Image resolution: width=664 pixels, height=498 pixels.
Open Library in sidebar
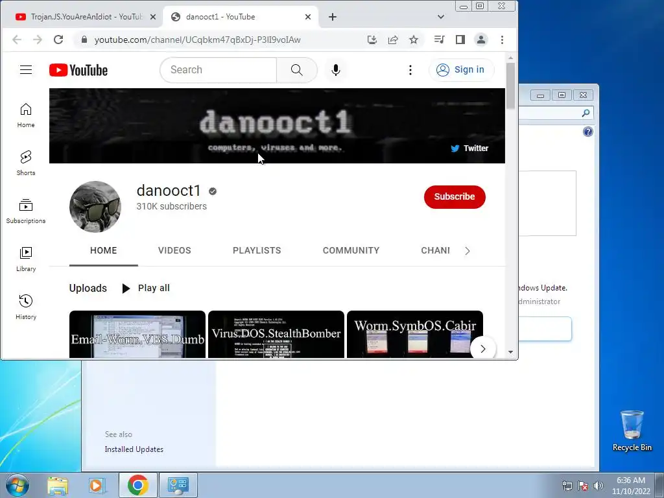(26, 259)
